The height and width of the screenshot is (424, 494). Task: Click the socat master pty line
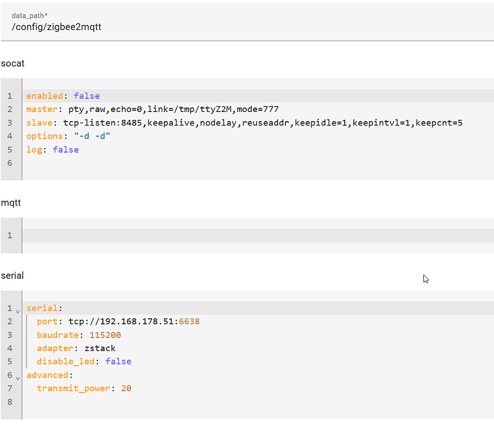coord(153,109)
